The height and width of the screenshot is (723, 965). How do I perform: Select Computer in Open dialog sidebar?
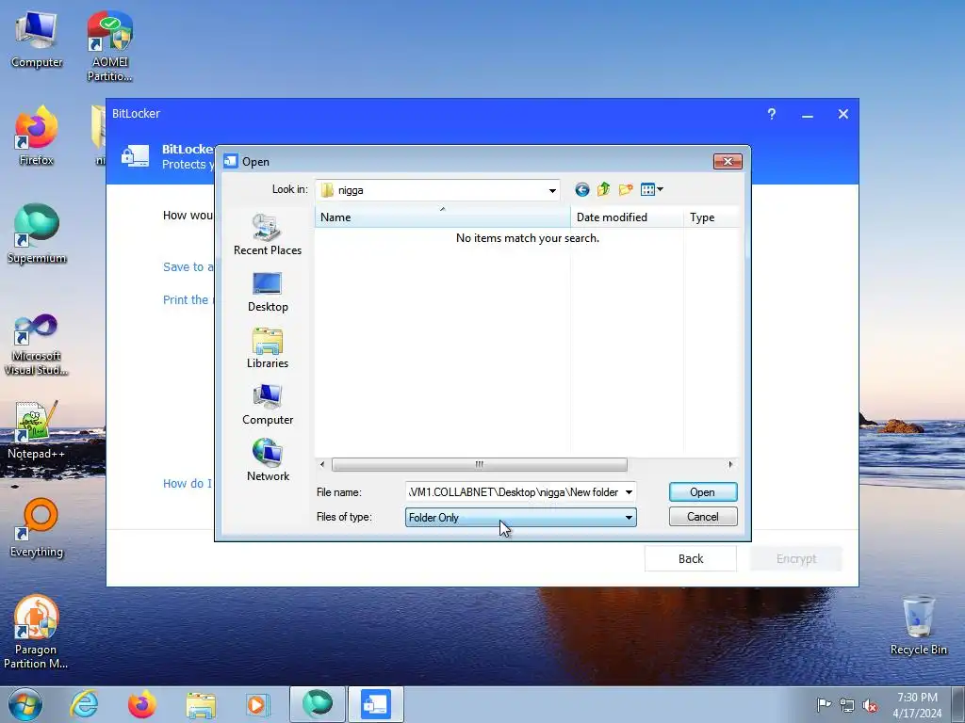pos(268,405)
